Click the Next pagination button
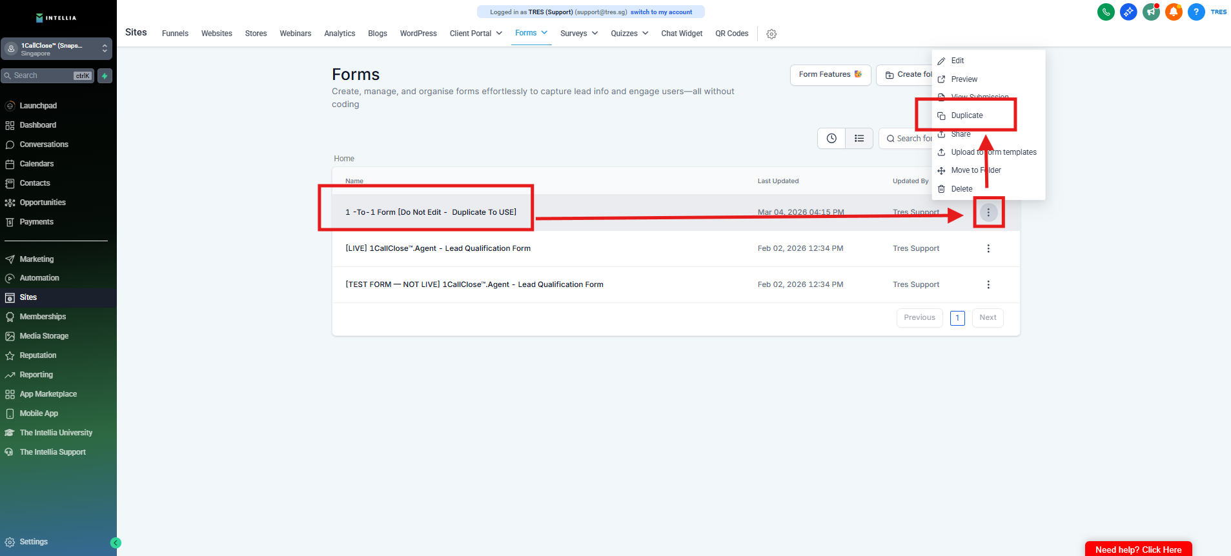The width and height of the screenshot is (1231, 556). click(988, 318)
